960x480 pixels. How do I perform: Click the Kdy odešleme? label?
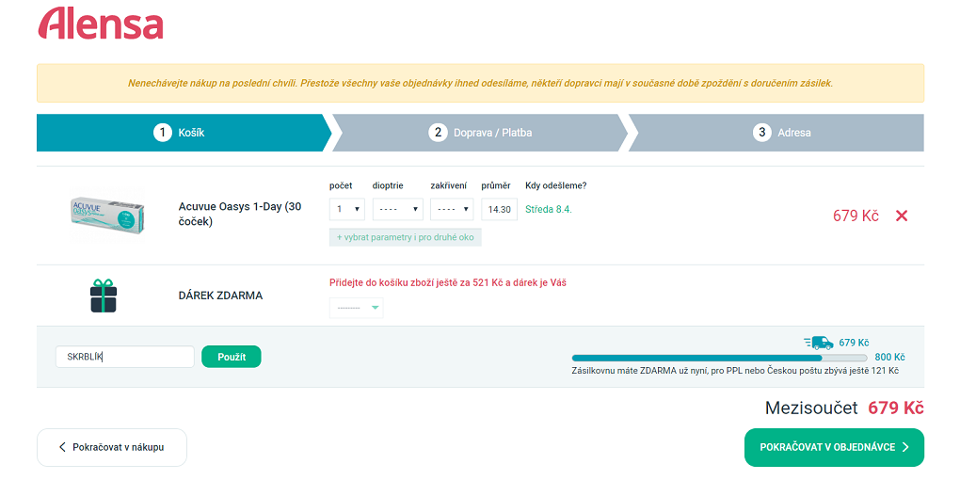point(556,185)
